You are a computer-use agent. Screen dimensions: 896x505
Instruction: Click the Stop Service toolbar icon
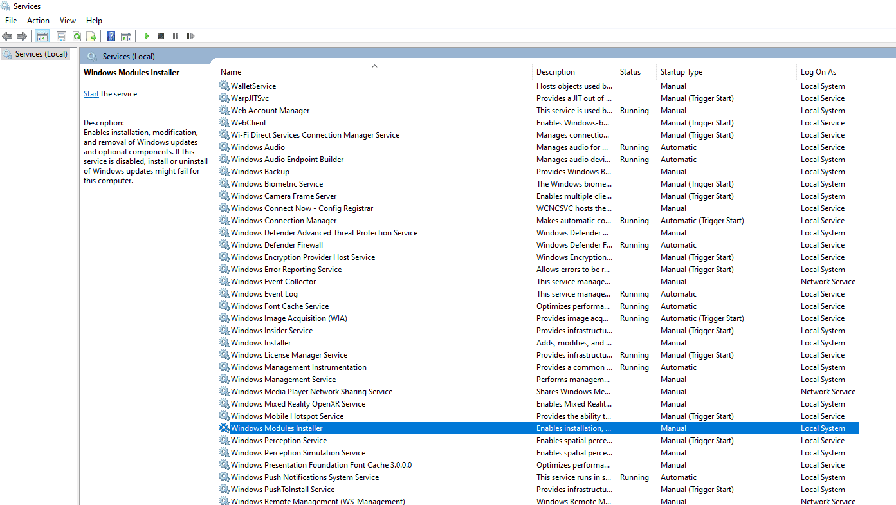click(161, 36)
